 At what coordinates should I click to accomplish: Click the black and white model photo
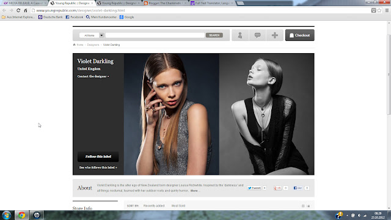[266, 114]
